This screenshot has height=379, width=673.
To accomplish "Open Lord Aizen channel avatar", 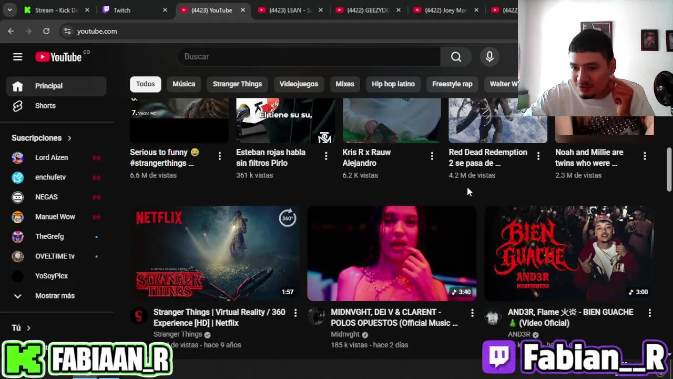I will 18,157.
